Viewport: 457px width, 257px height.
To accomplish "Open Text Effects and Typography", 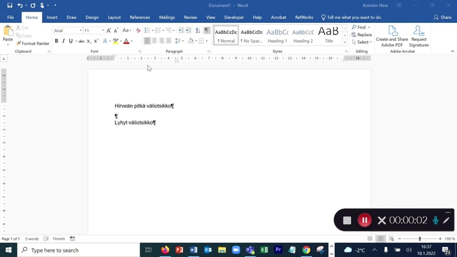I will 105,41.
